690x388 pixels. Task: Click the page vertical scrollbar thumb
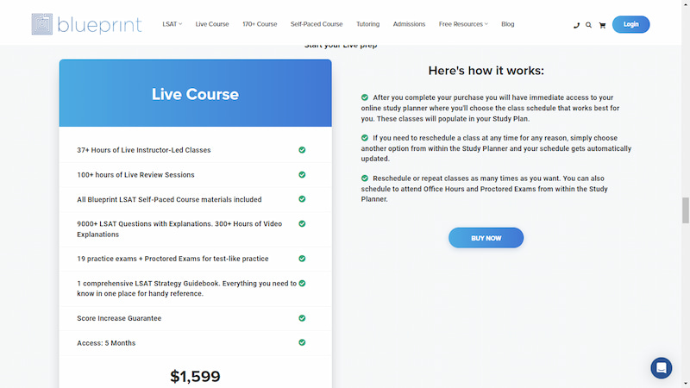click(x=685, y=210)
